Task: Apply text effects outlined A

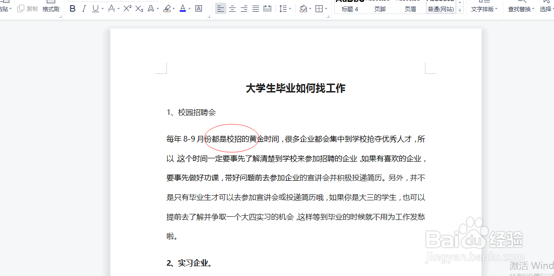Action: [x=150, y=8]
